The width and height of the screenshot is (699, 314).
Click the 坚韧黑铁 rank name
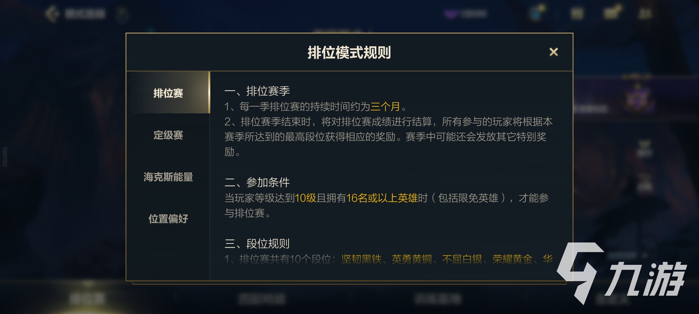pyautogui.click(x=361, y=259)
